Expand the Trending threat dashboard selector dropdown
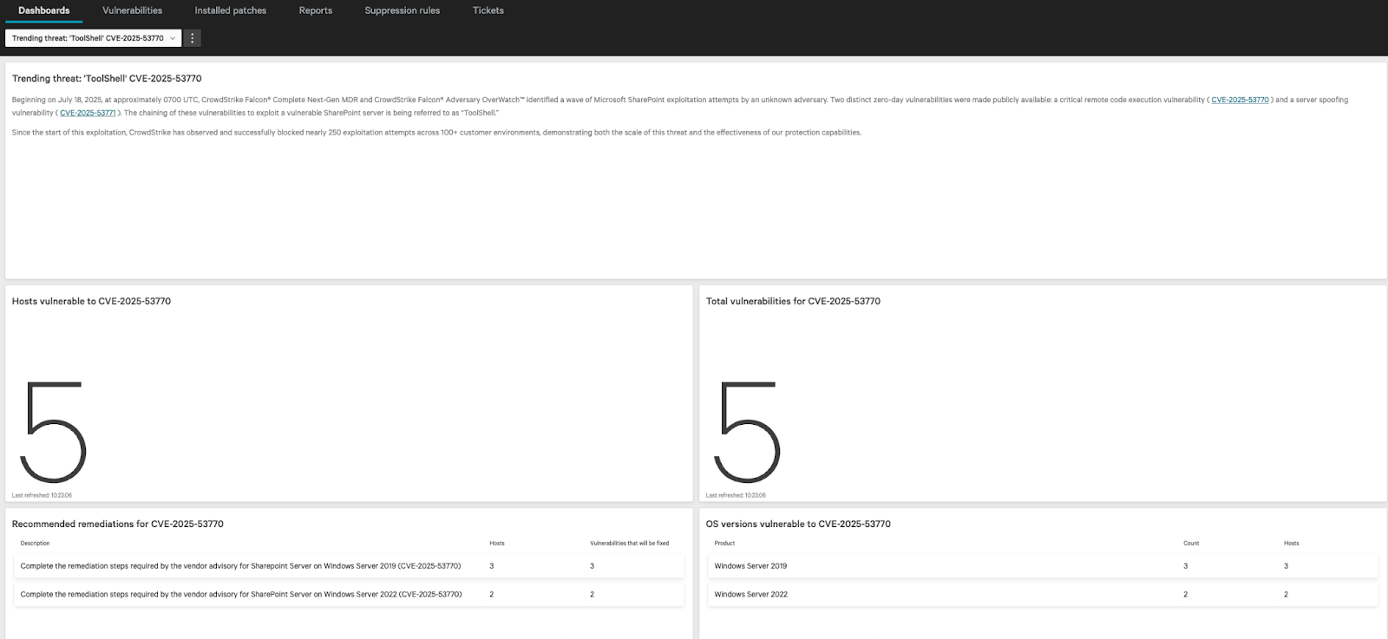Image resolution: width=1388 pixels, height=639 pixels. [x=93, y=38]
